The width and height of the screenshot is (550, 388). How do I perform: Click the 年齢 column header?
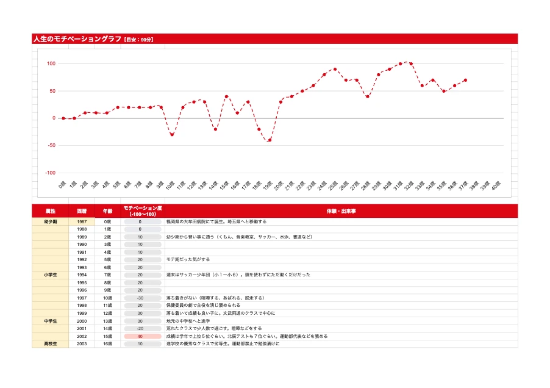click(108, 211)
